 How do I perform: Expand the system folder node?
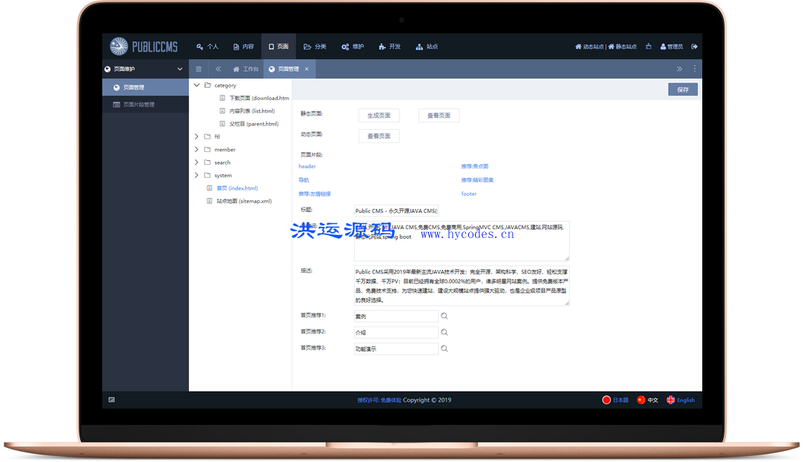[196, 175]
